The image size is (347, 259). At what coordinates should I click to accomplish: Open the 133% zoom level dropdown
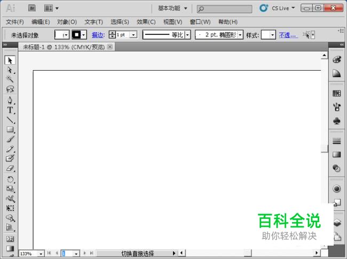click(41, 254)
